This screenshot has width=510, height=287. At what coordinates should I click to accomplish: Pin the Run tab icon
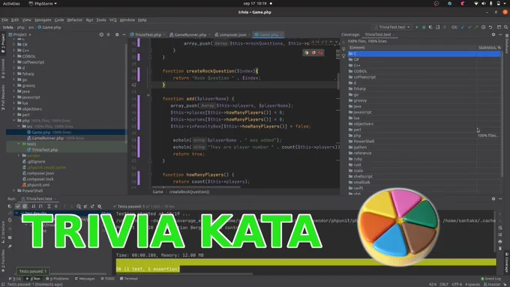point(10,247)
